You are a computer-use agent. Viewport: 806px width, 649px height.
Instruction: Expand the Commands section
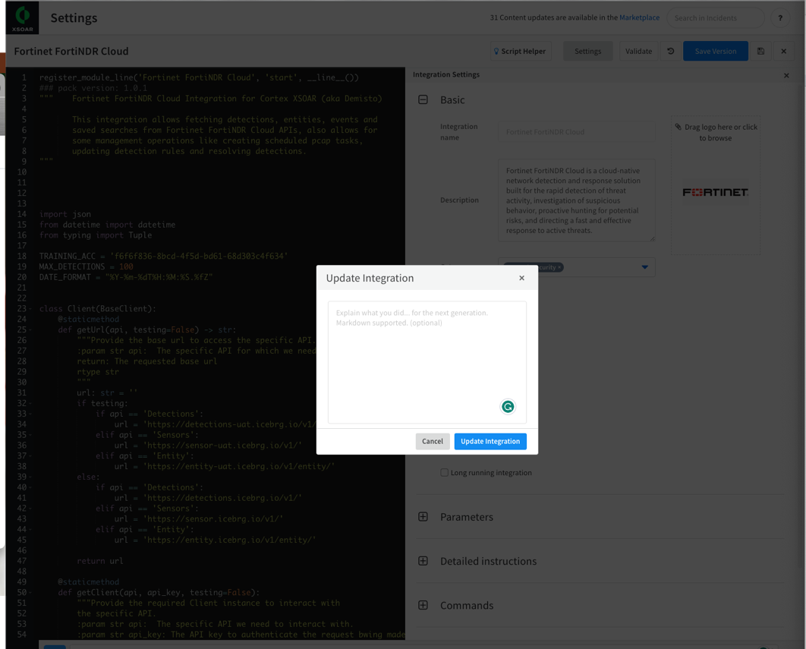point(422,605)
